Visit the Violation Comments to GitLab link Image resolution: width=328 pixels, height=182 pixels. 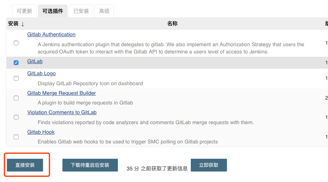coord(62,112)
